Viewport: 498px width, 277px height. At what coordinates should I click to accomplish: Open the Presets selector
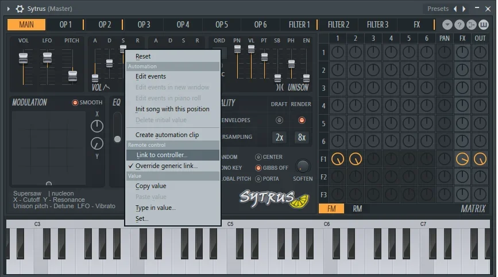[x=438, y=9]
